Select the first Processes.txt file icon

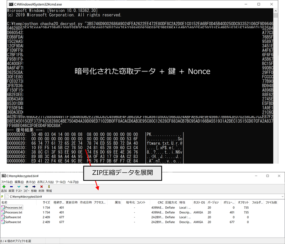pyautogui.click(x=3, y=207)
